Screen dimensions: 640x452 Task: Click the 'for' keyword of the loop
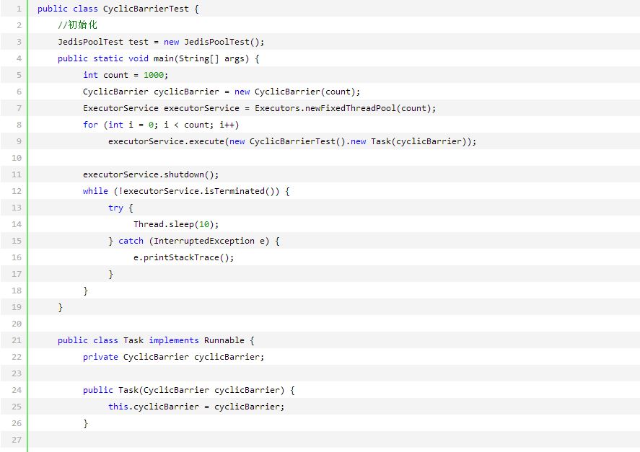pos(90,125)
